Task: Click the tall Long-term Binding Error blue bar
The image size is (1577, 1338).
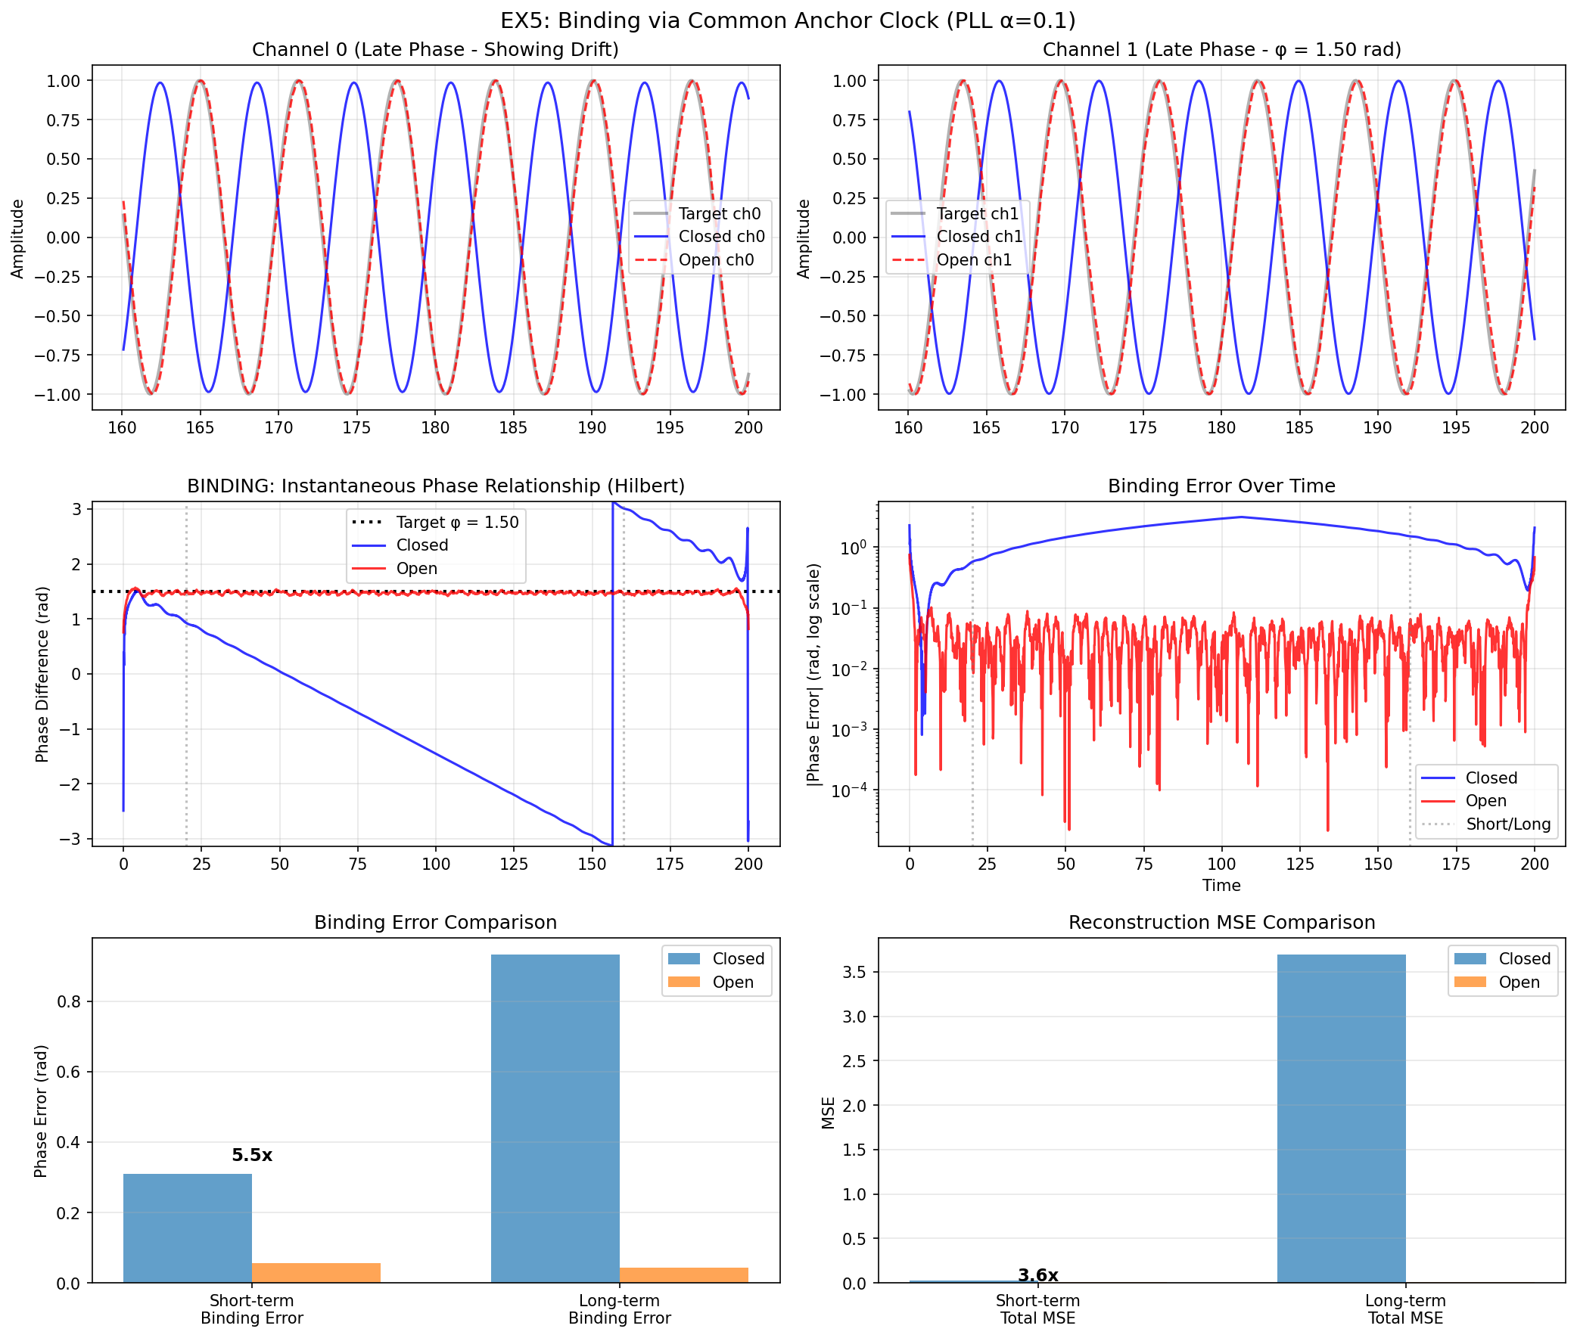Action: (x=555, y=1118)
